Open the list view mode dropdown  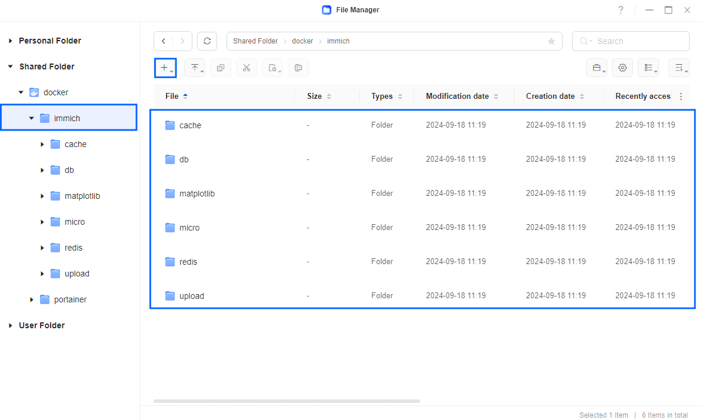tap(648, 68)
